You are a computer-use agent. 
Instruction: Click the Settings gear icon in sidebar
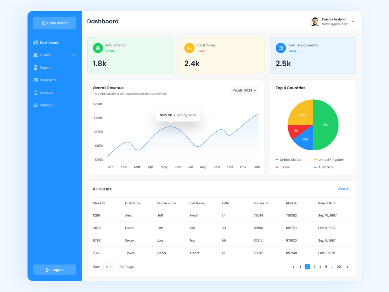(x=35, y=105)
